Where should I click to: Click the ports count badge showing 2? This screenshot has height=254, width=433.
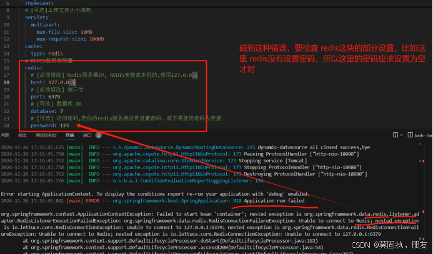click(99, 135)
